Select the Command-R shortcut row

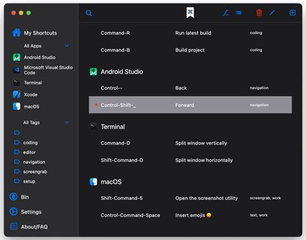point(190,33)
